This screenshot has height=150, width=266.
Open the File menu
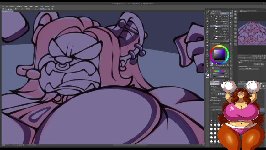[x=3, y=6]
